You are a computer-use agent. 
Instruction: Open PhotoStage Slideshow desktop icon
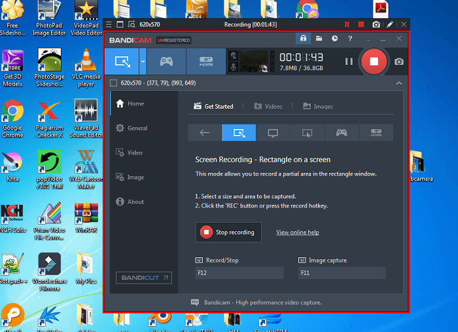click(49, 68)
